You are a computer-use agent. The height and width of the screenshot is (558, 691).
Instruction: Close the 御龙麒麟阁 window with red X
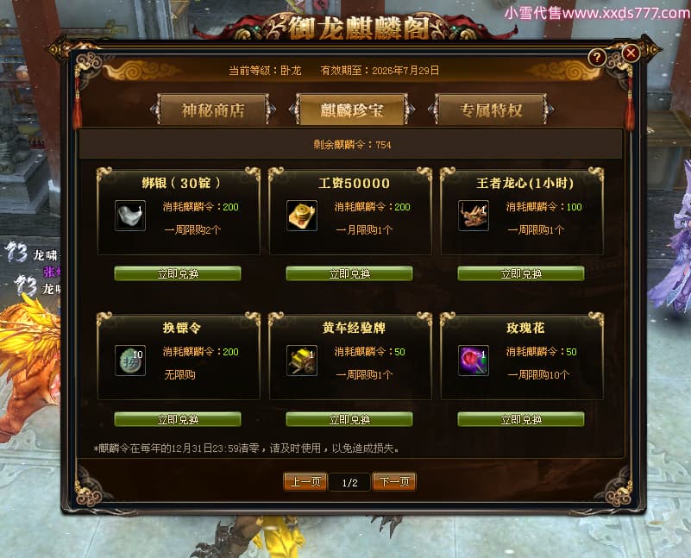(x=631, y=53)
